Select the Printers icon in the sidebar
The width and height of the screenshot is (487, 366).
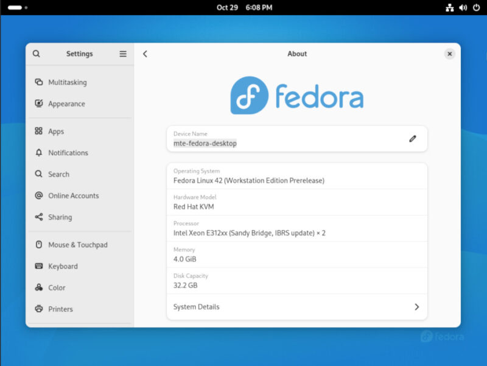(38, 309)
